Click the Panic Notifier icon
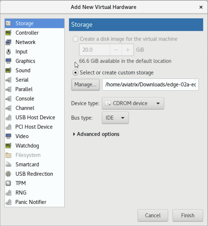The width and height of the screenshot is (208, 226). 8,202
